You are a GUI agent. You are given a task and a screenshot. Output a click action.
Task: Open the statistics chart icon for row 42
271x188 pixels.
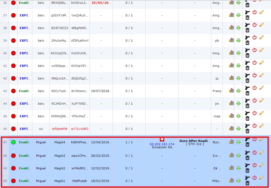(231, 78)
